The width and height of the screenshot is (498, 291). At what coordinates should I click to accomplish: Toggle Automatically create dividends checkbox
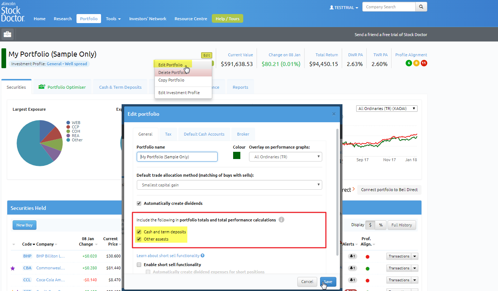pyautogui.click(x=139, y=203)
